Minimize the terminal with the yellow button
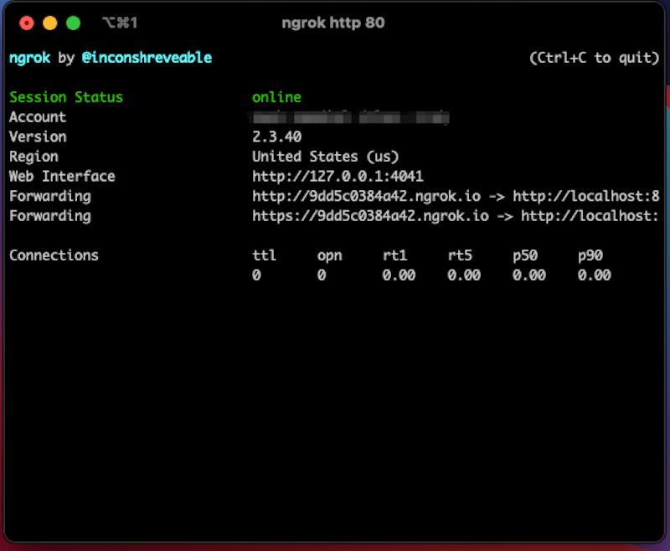The height and width of the screenshot is (551, 670). (x=50, y=23)
